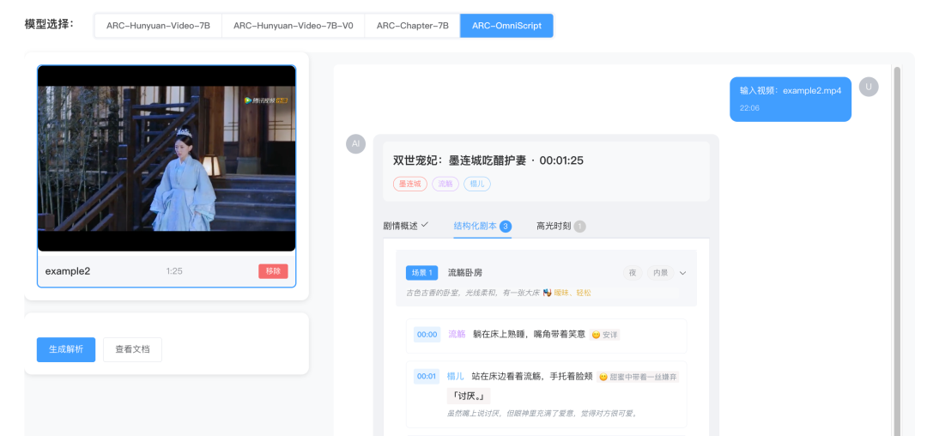Click the 1 badge on 高光时刻
The width and height of the screenshot is (927, 436).
click(580, 227)
